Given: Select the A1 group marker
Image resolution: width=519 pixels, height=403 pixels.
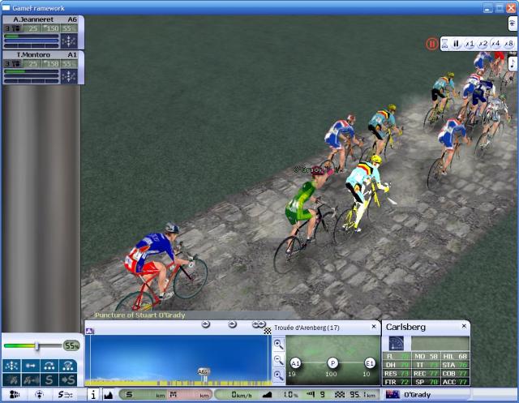Looking at the screenshot, I should (295, 363).
